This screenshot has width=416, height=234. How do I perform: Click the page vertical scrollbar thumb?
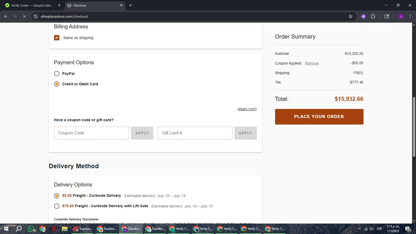414,127
